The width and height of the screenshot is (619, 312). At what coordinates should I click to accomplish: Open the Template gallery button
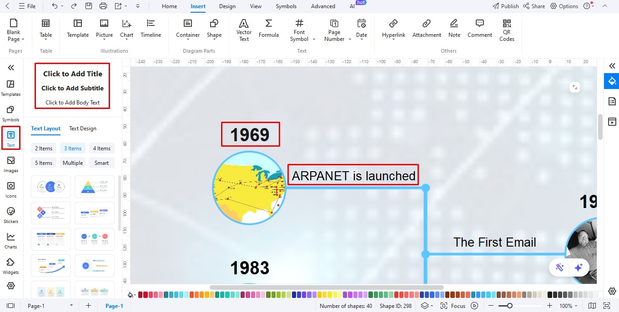coord(78,28)
